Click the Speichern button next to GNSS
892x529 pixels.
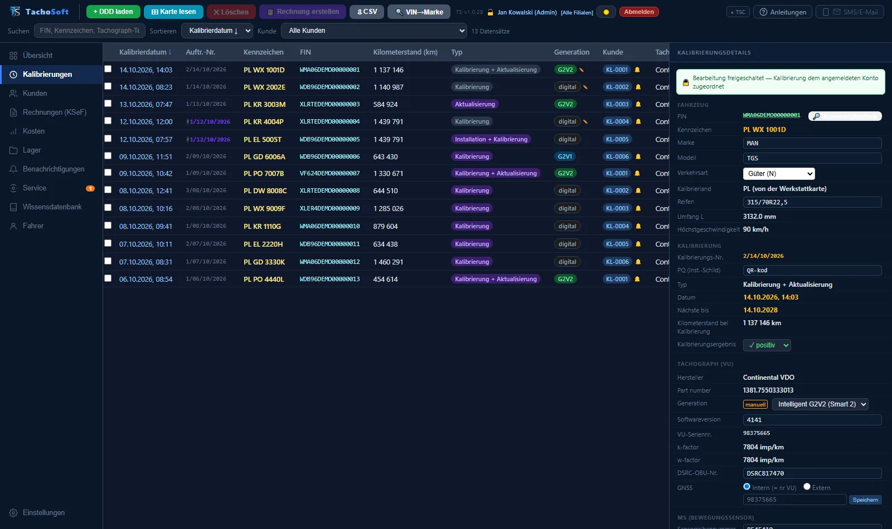coord(865,499)
